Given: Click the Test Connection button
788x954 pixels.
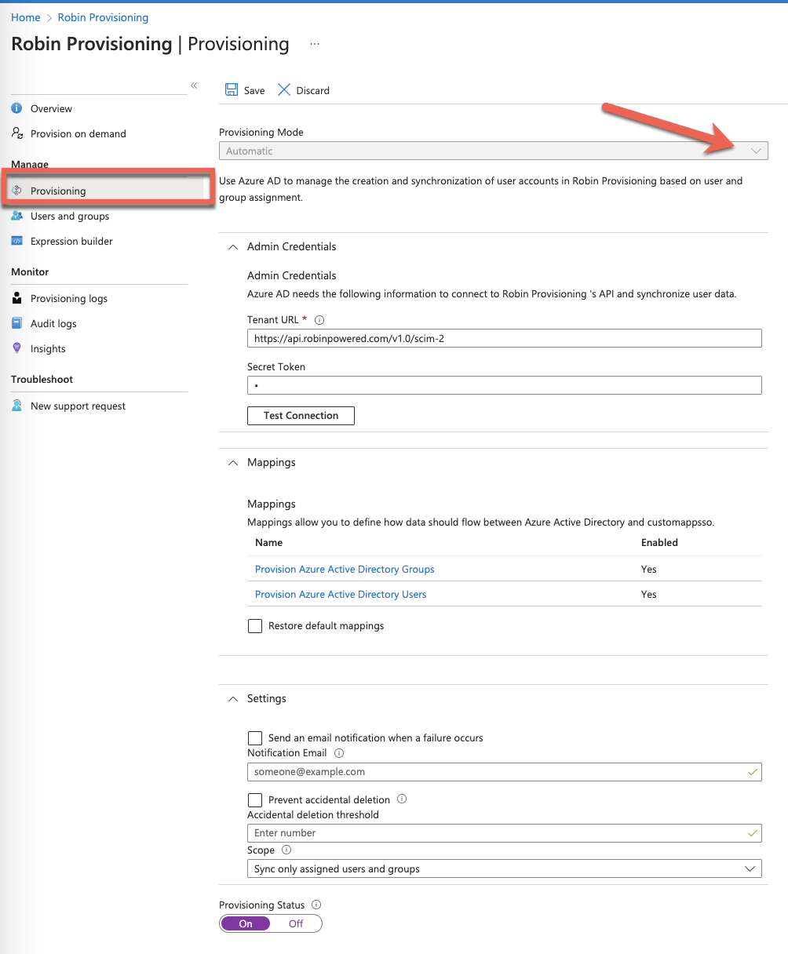Looking at the screenshot, I should click(301, 416).
